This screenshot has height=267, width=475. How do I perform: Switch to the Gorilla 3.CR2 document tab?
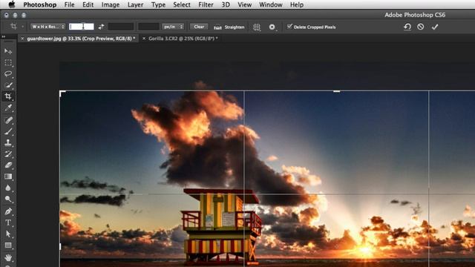(x=183, y=39)
